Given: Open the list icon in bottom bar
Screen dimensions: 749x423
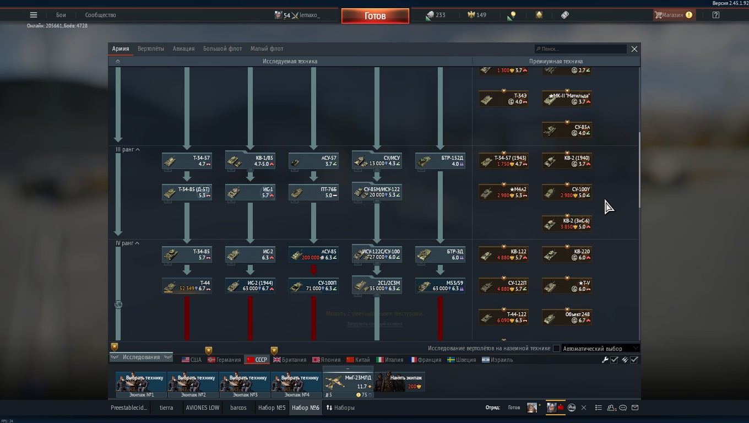Looking at the screenshot, I should pyautogui.click(x=599, y=408).
